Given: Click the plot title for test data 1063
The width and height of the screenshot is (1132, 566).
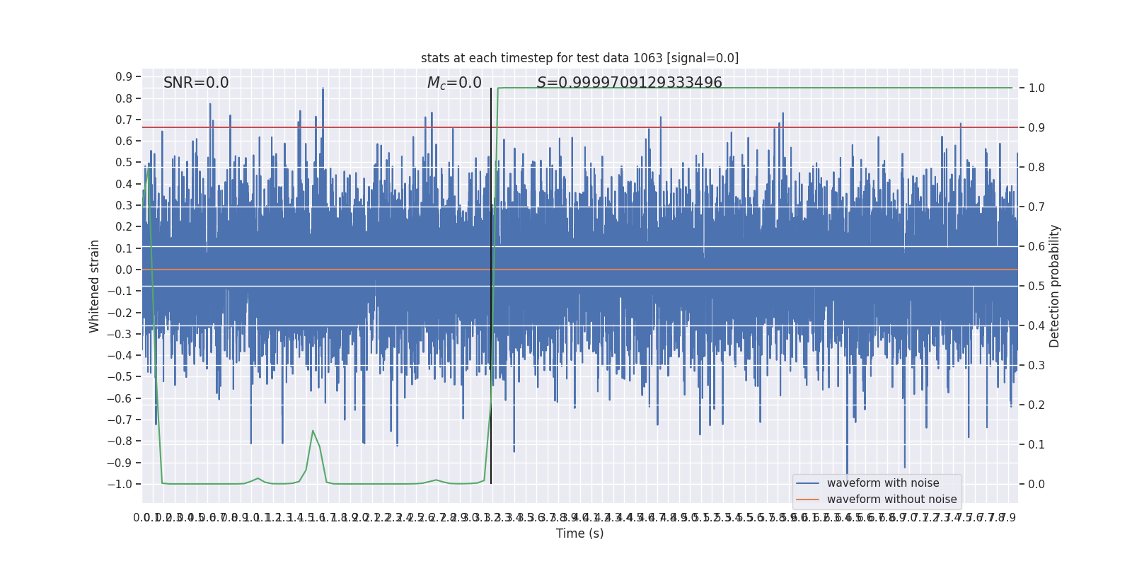Looking at the screenshot, I should 579,58.
